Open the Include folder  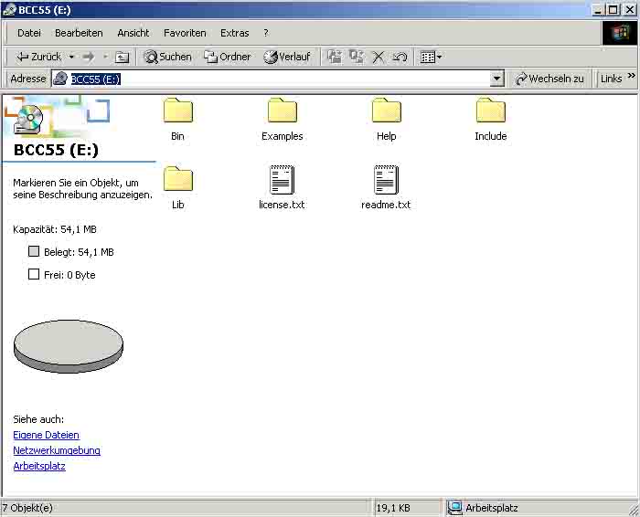pos(490,111)
